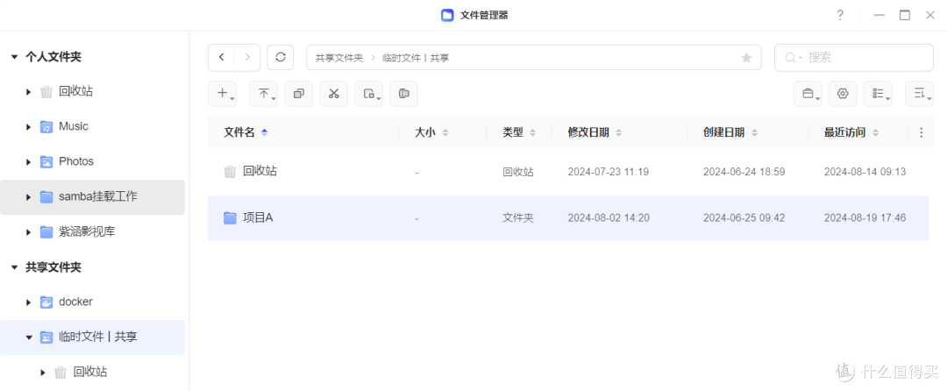Collapse the 临时文件丨共享 tree node
Image resolution: width=947 pixels, height=391 pixels.
click(28, 338)
